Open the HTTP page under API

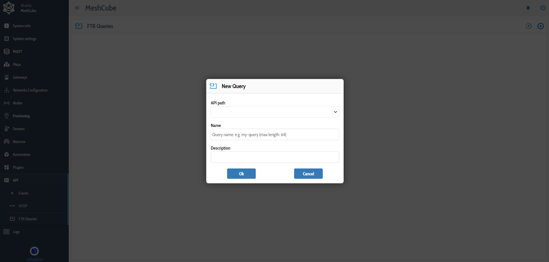click(x=22, y=206)
